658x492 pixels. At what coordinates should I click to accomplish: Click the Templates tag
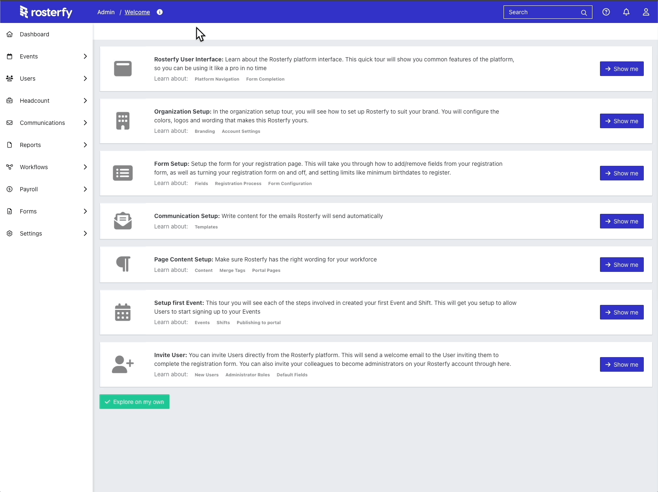click(206, 227)
